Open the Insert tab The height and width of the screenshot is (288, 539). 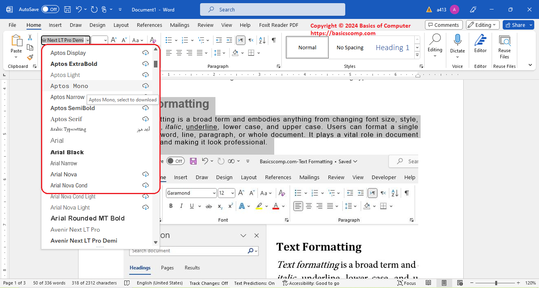tap(55, 25)
